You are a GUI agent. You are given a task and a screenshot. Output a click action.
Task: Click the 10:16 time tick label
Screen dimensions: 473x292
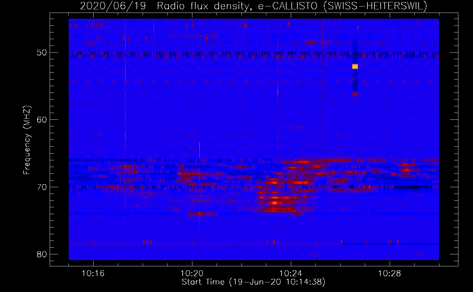[x=93, y=274]
